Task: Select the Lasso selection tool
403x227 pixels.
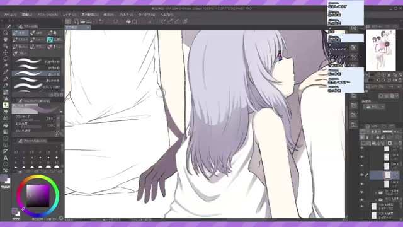Action: [x=6, y=59]
